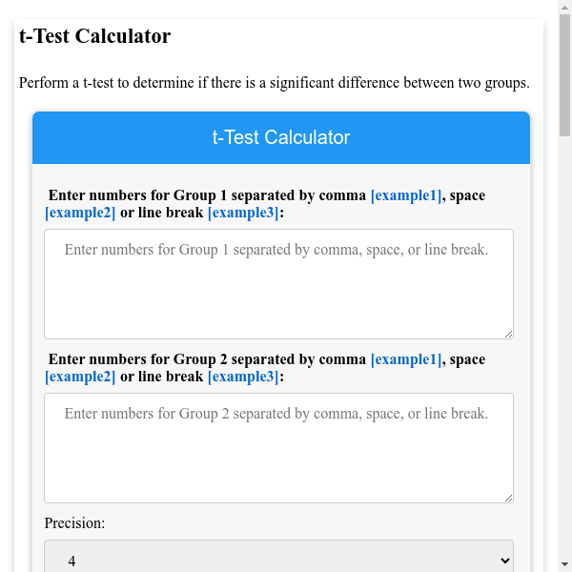Open Group 2 line break [example3] link
This screenshot has height=572, width=572.
243,377
